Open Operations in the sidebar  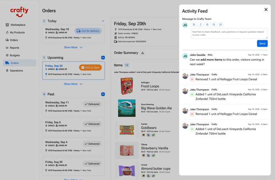pyautogui.click(x=14, y=71)
